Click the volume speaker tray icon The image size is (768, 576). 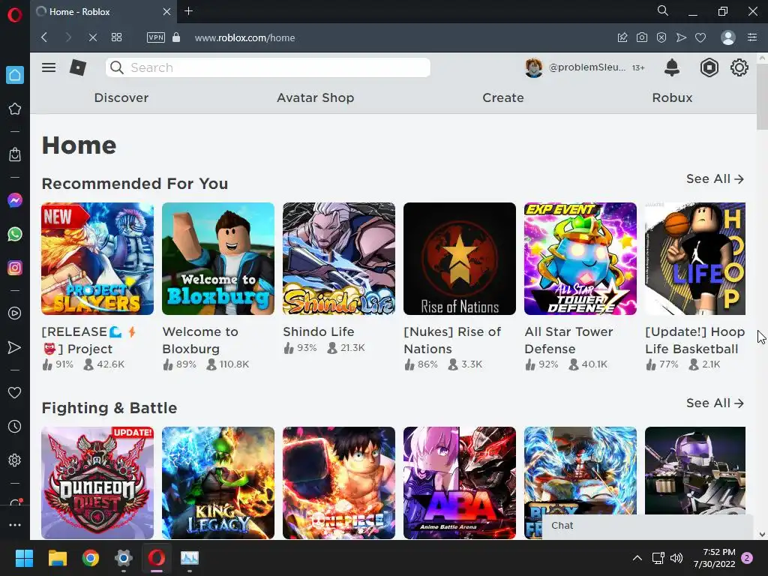point(676,558)
